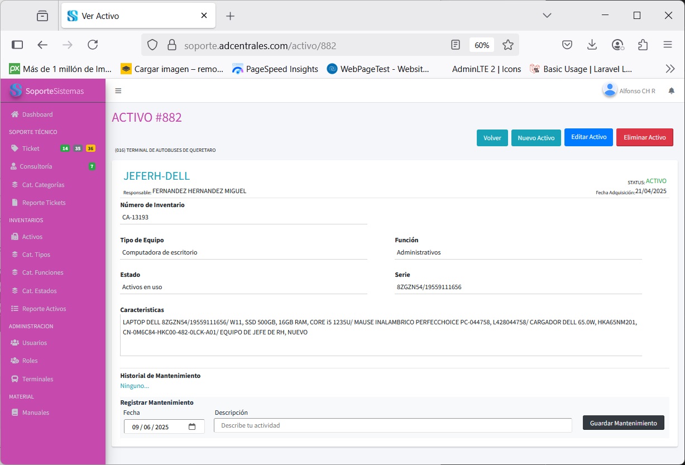Go to Reporte Activos in sidebar
685x465 pixels.
tap(44, 309)
